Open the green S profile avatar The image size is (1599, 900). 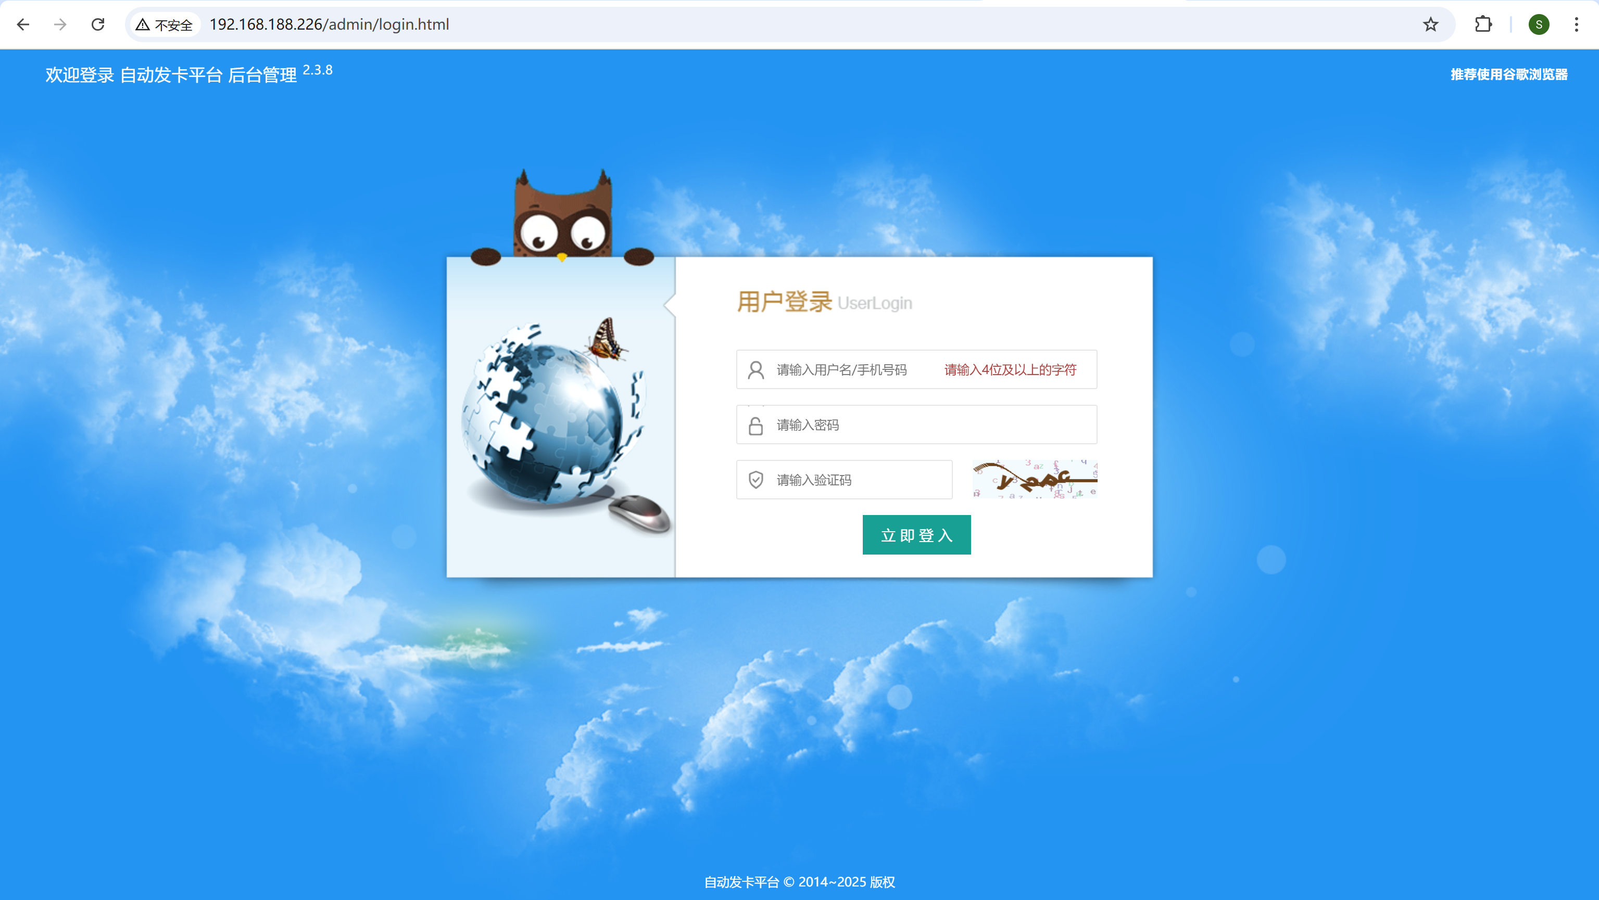pyautogui.click(x=1539, y=24)
